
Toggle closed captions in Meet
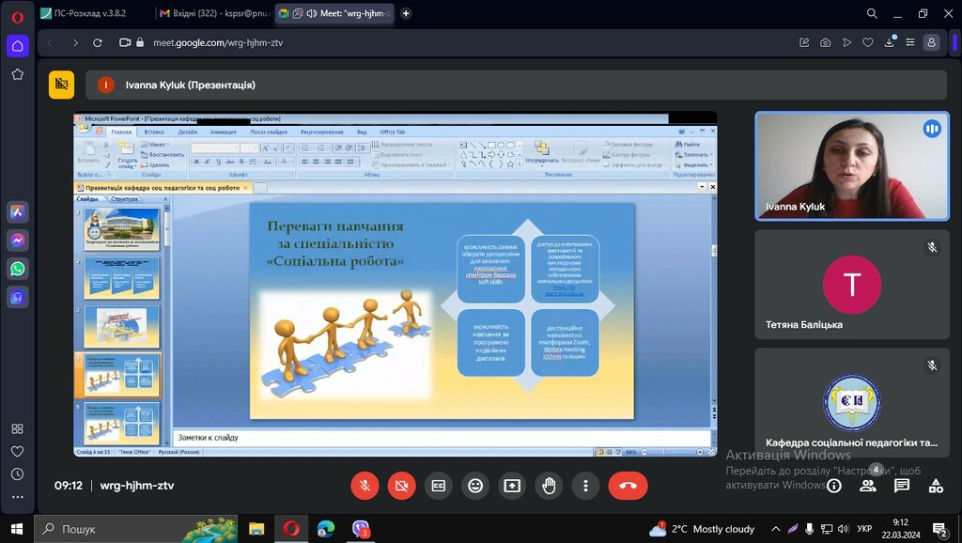(438, 486)
